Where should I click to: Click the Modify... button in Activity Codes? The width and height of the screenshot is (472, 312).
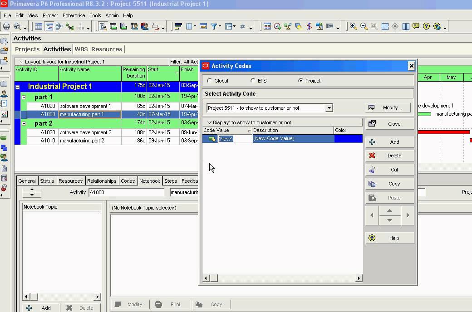click(388, 108)
